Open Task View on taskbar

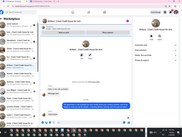[x=5, y=132]
